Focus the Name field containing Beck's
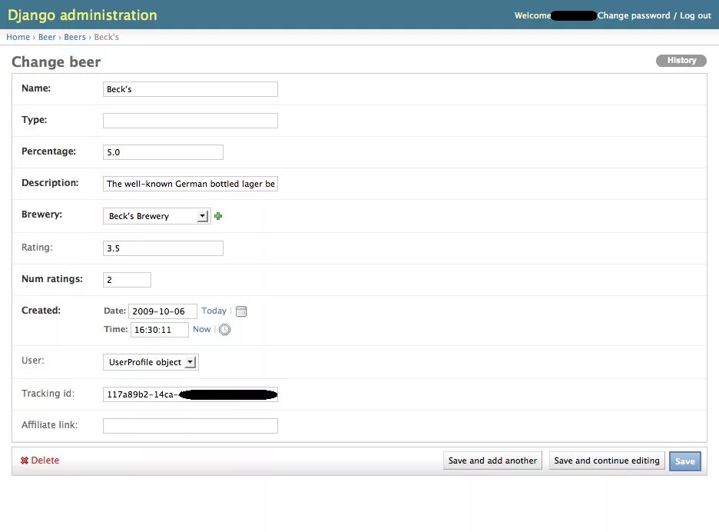This screenshot has width=719, height=532. pos(191,89)
